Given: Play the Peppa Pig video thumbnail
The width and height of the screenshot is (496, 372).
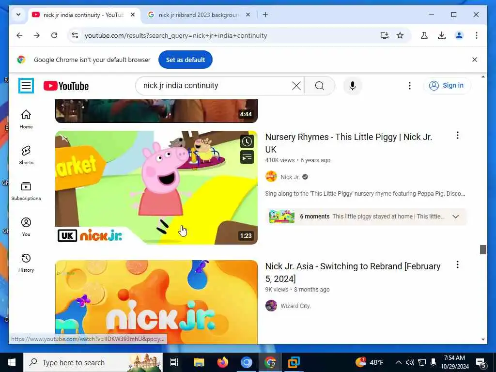Looking at the screenshot, I should [156, 187].
